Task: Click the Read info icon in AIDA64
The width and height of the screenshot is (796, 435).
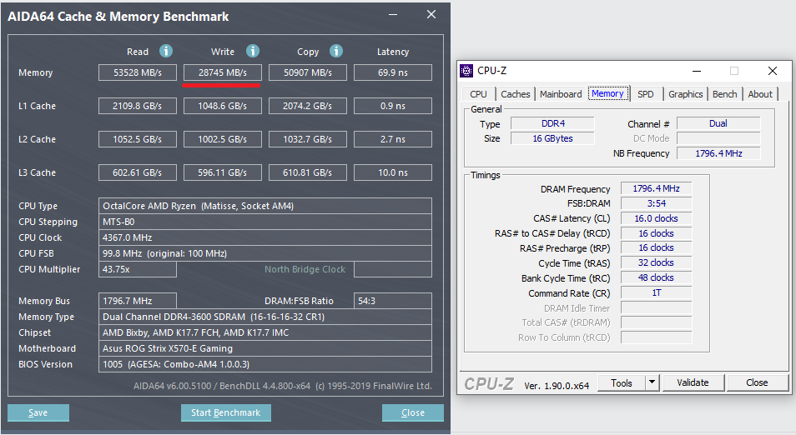Action: tap(166, 51)
